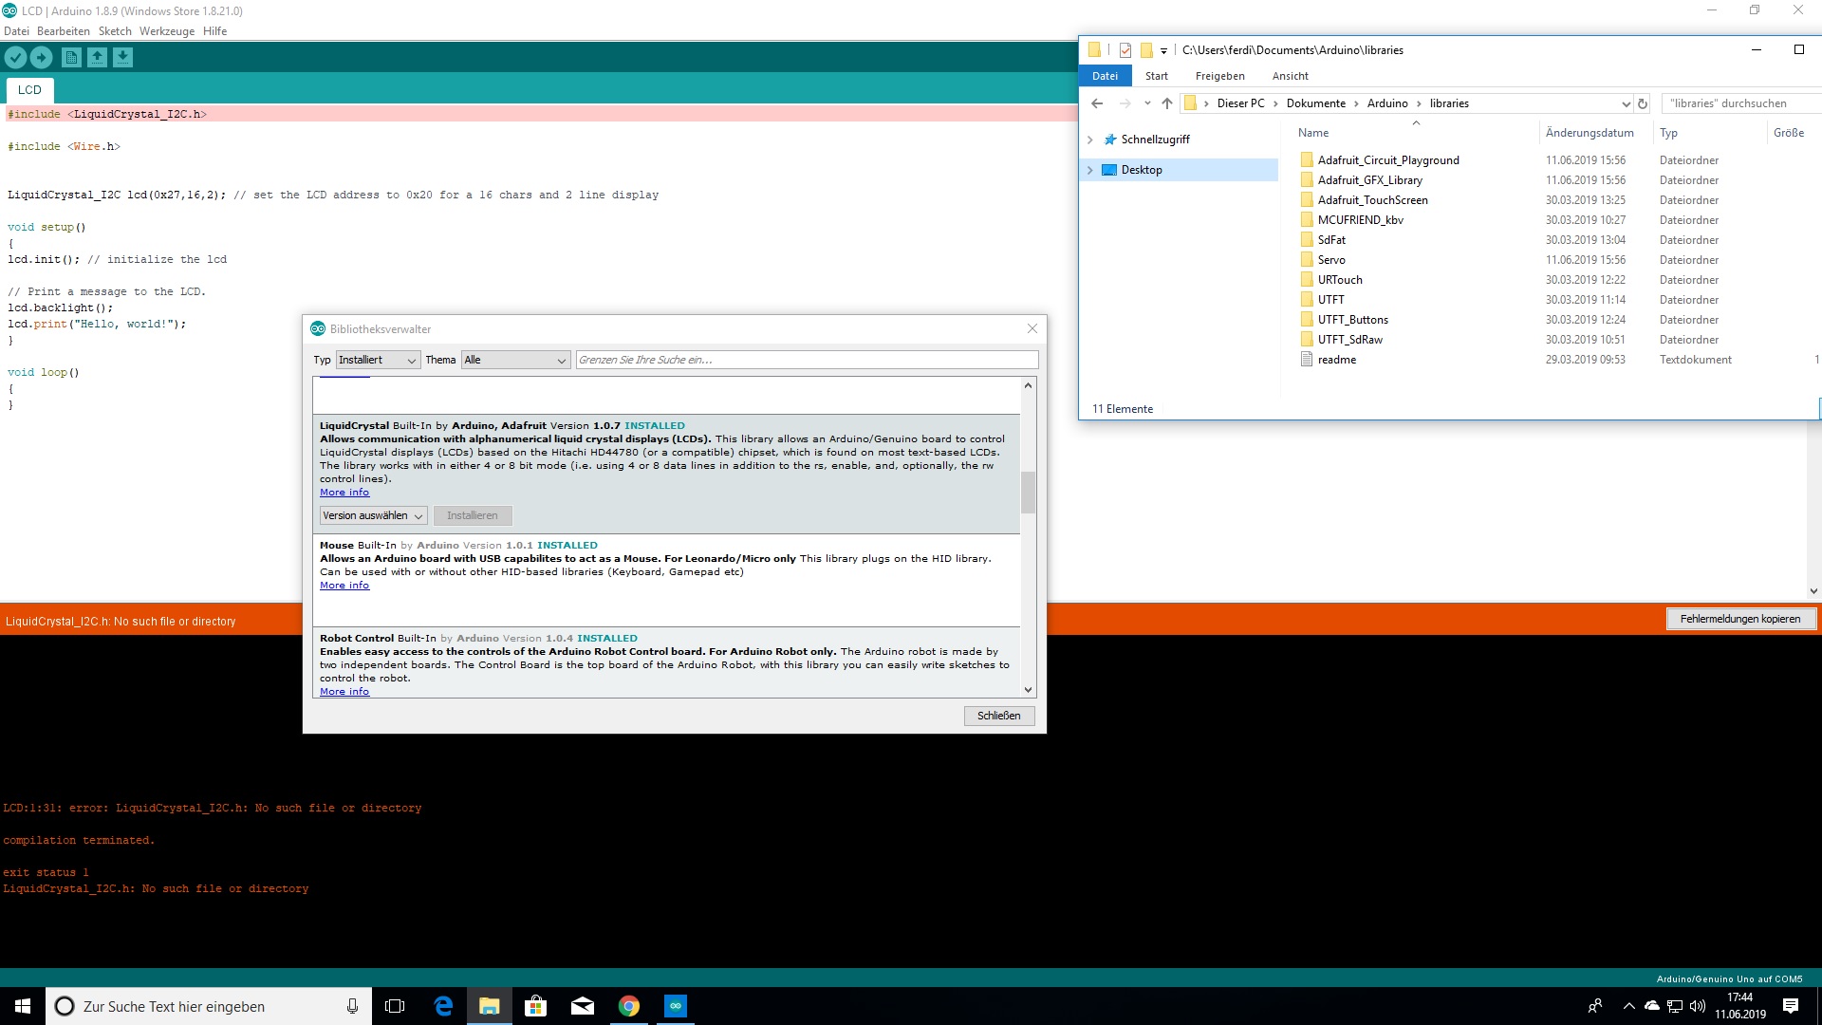Image resolution: width=1822 pixels, height=1025 pixels.
Task: Click the Installieren button for LiquidCrystal
Action: coord(473,515)
